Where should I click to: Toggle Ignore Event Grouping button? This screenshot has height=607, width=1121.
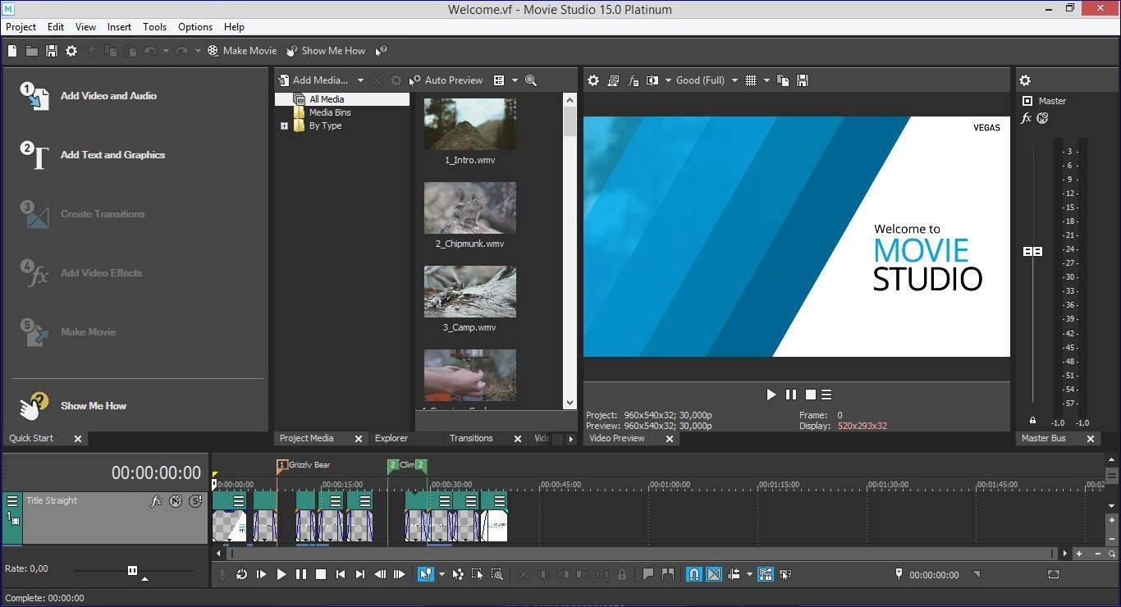click(x=785, y=574)
